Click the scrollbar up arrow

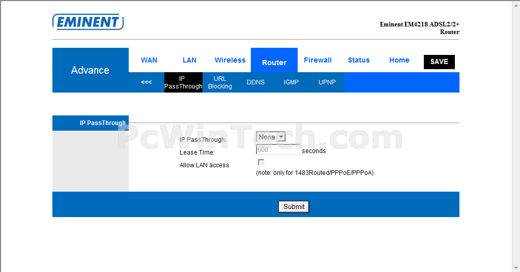coord(516,4)
